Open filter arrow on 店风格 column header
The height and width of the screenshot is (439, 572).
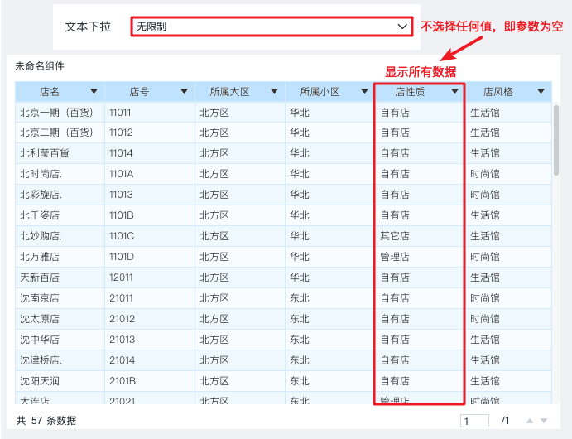[541, 91]
